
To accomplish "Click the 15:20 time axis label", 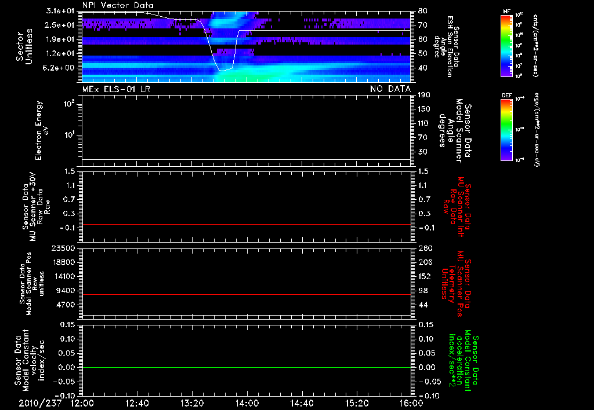I will 357,403.
